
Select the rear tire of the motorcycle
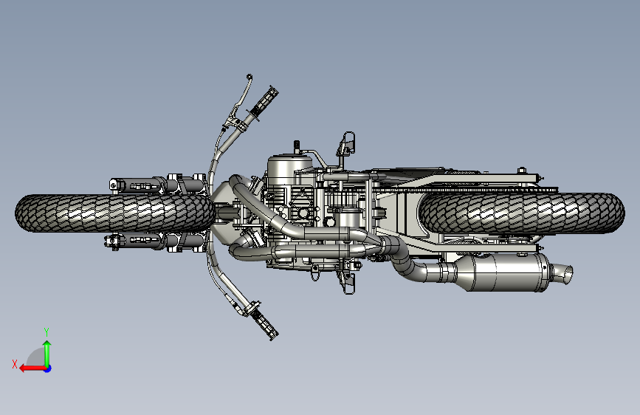[522, 213]
